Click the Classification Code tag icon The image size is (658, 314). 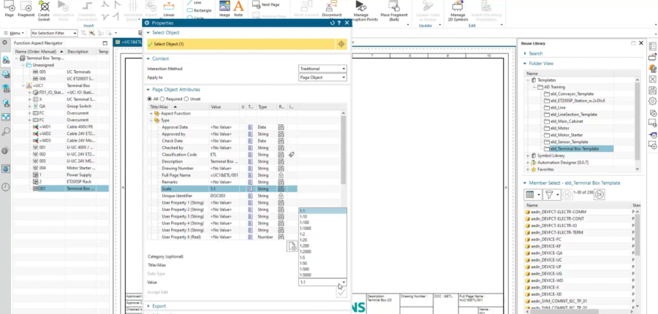click(x=292, y=155)
